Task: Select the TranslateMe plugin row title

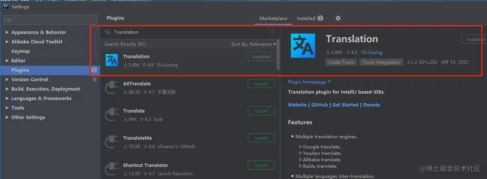Action: point(138,138)
